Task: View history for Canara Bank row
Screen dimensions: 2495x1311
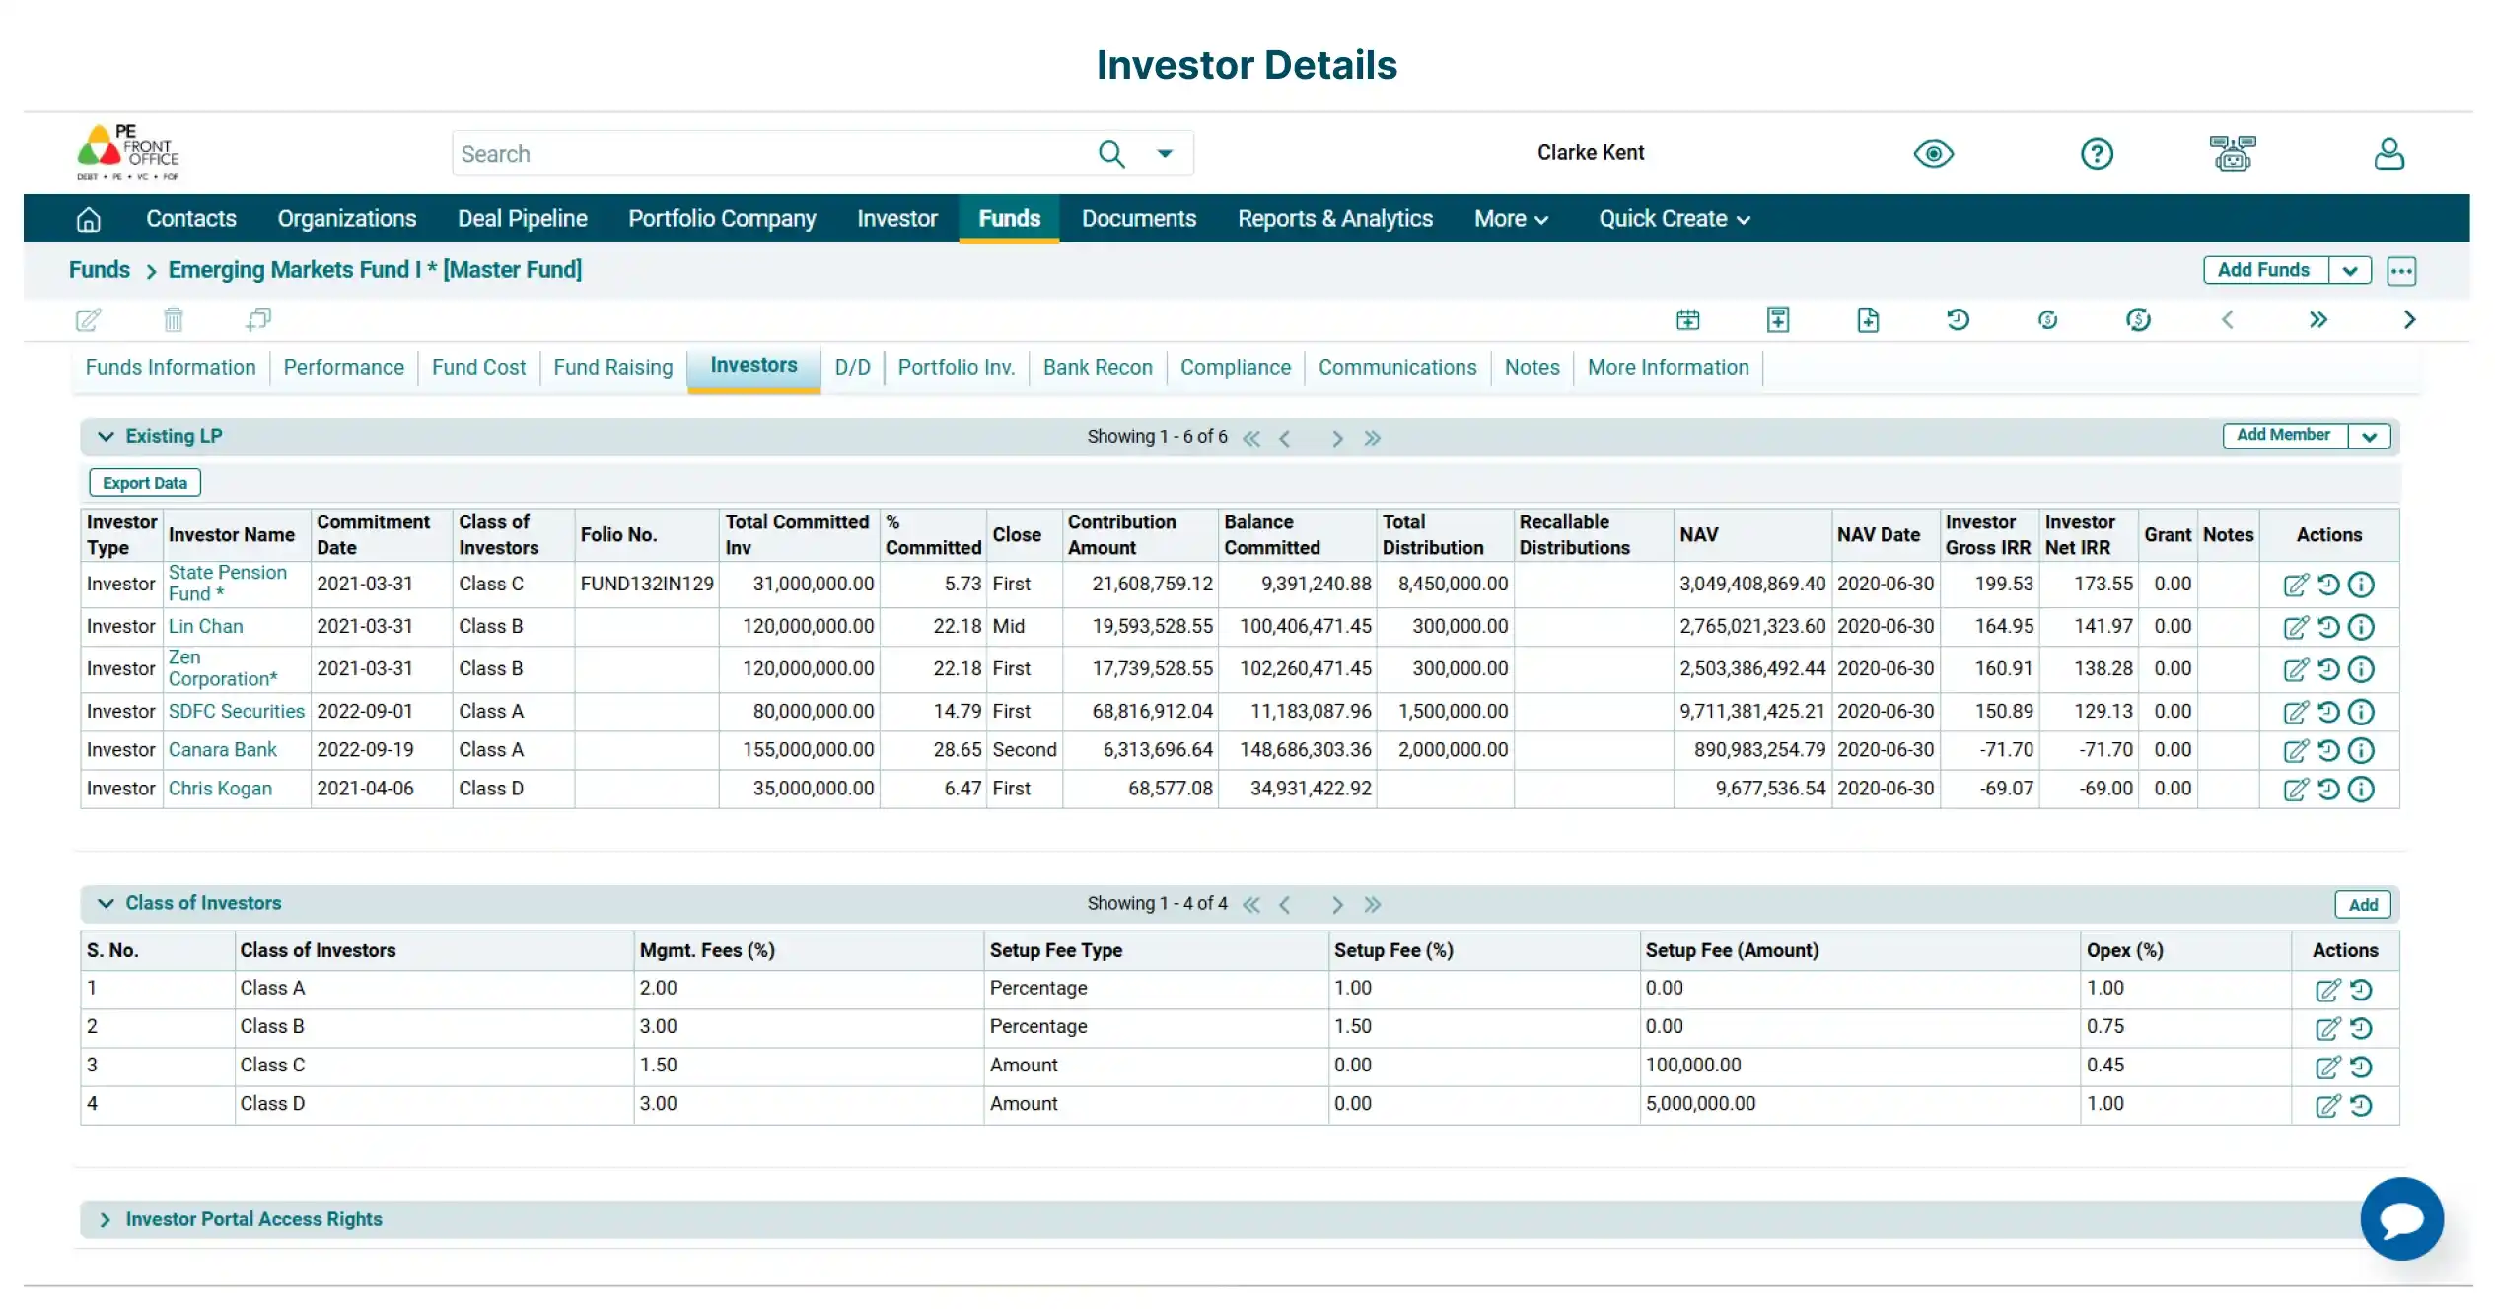Action: [2328, 750]
